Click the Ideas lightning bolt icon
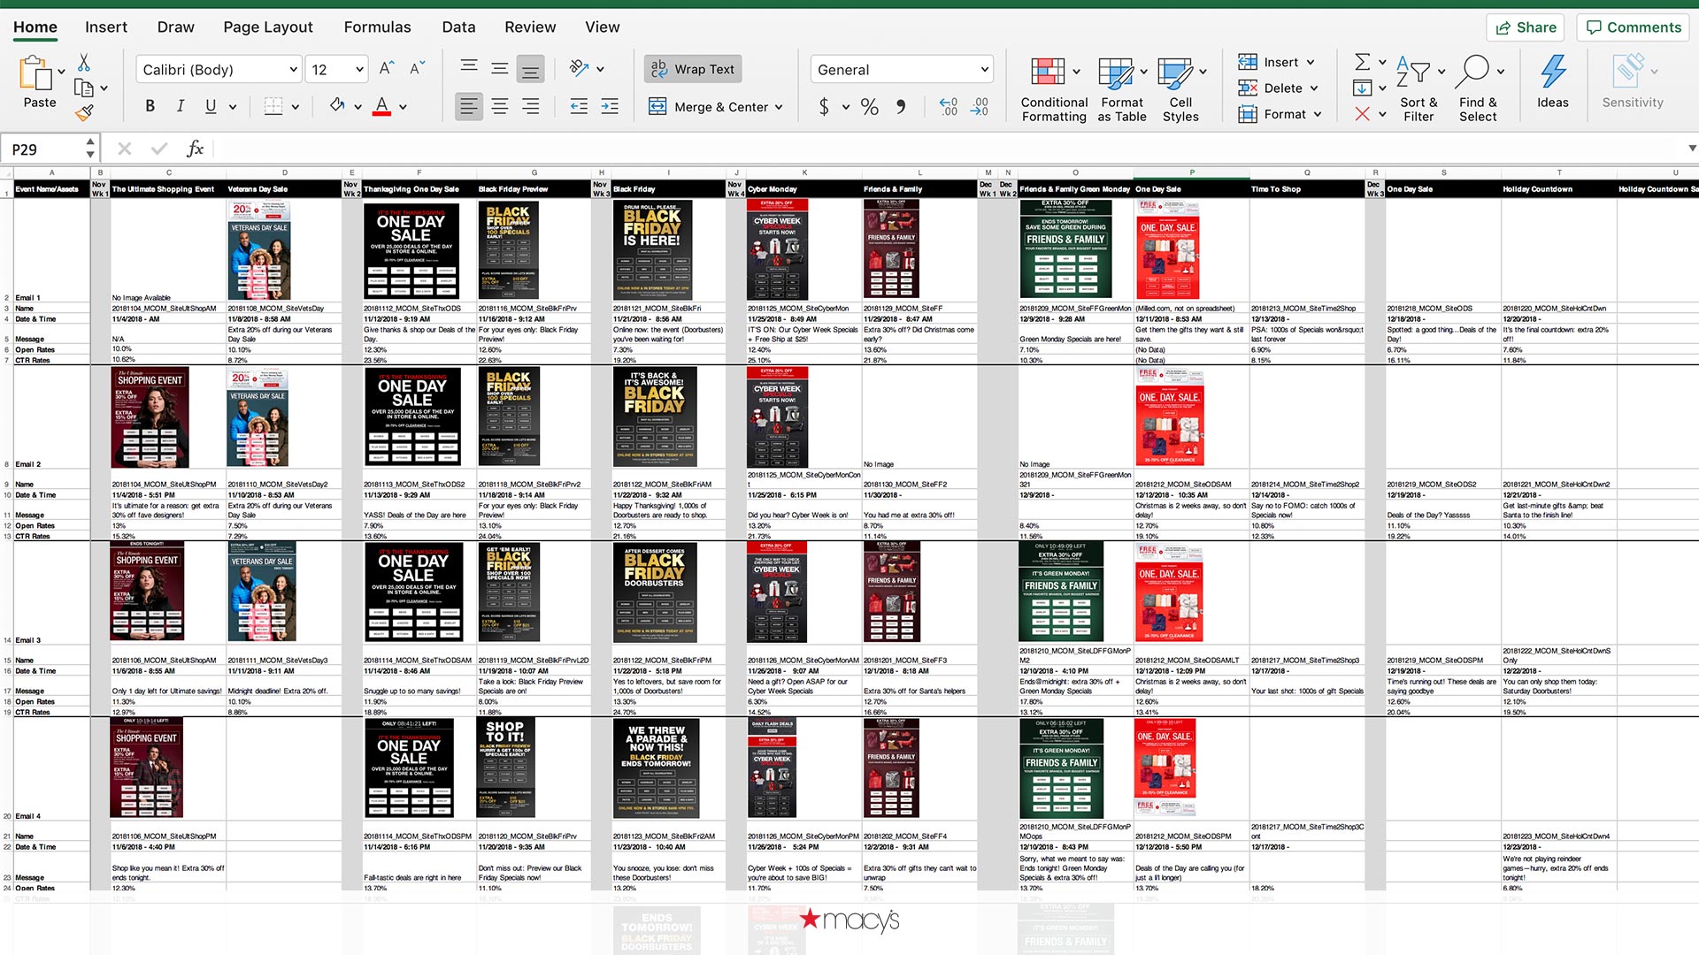Viewport: 1699px width, 955px height. (x=1552, y=73)
